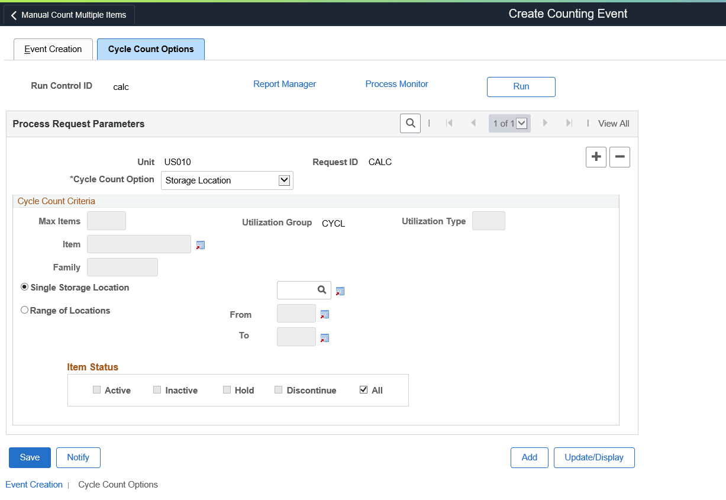Open the Item field lookup icon
This screenshot has width=726, height=500.
(x=200, y=244)
